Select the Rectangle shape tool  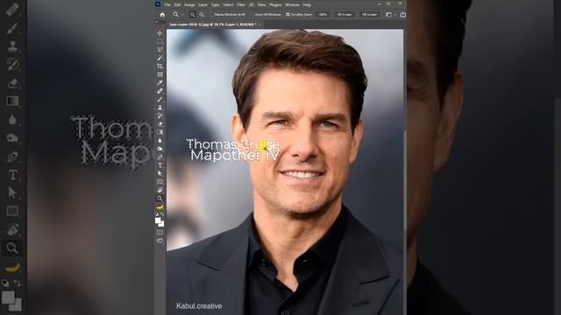(x=160, y=181)
